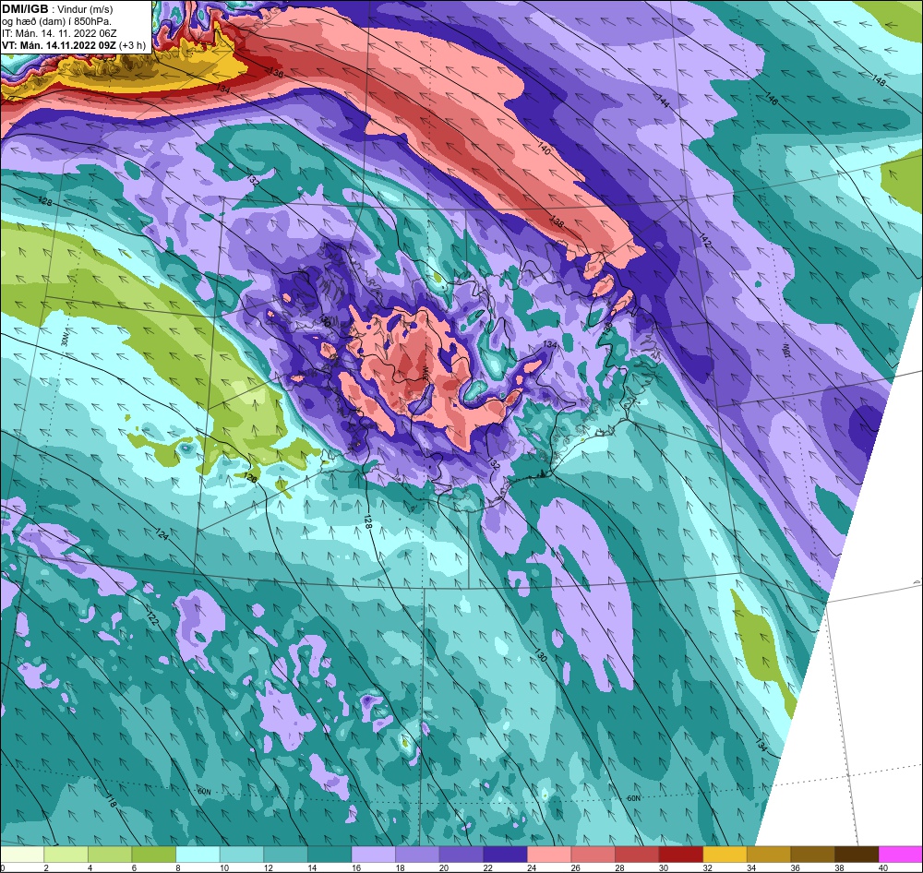Click the legend tick label "40"
The width and height of the screenshot is (923, 873).
[x=883, y=867]
